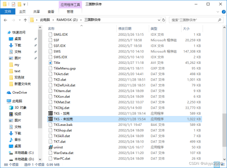The width and height of the screenshot is (227, 168).
Task: Select the Title AVI file icon
Action: [x=50, y=62]
